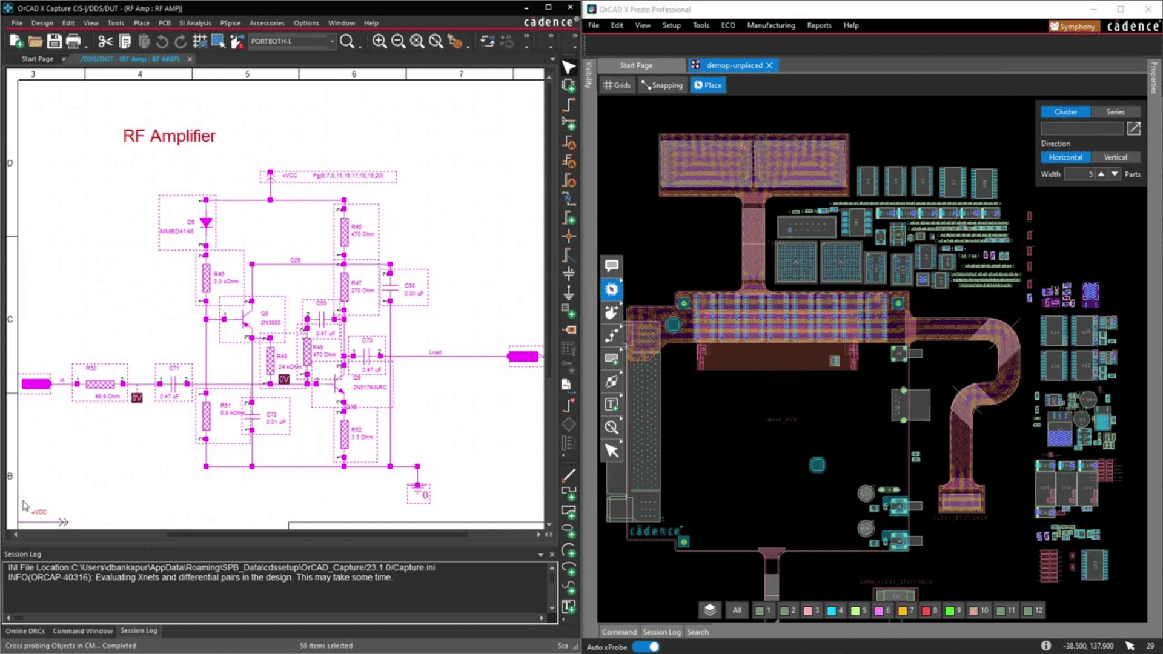The width and height of the screenshot is (1163, 654).
Task: Switch to the Command Window tab
Action: pyautogui.click(x=82, y=631)
